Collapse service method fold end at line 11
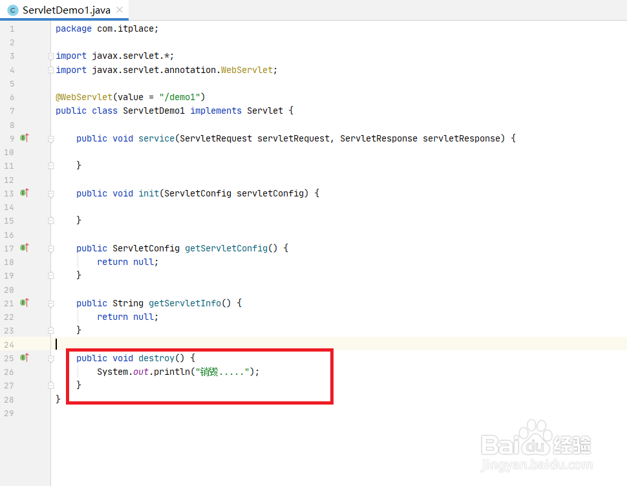627x486 pixels. (x=51, y=165)
